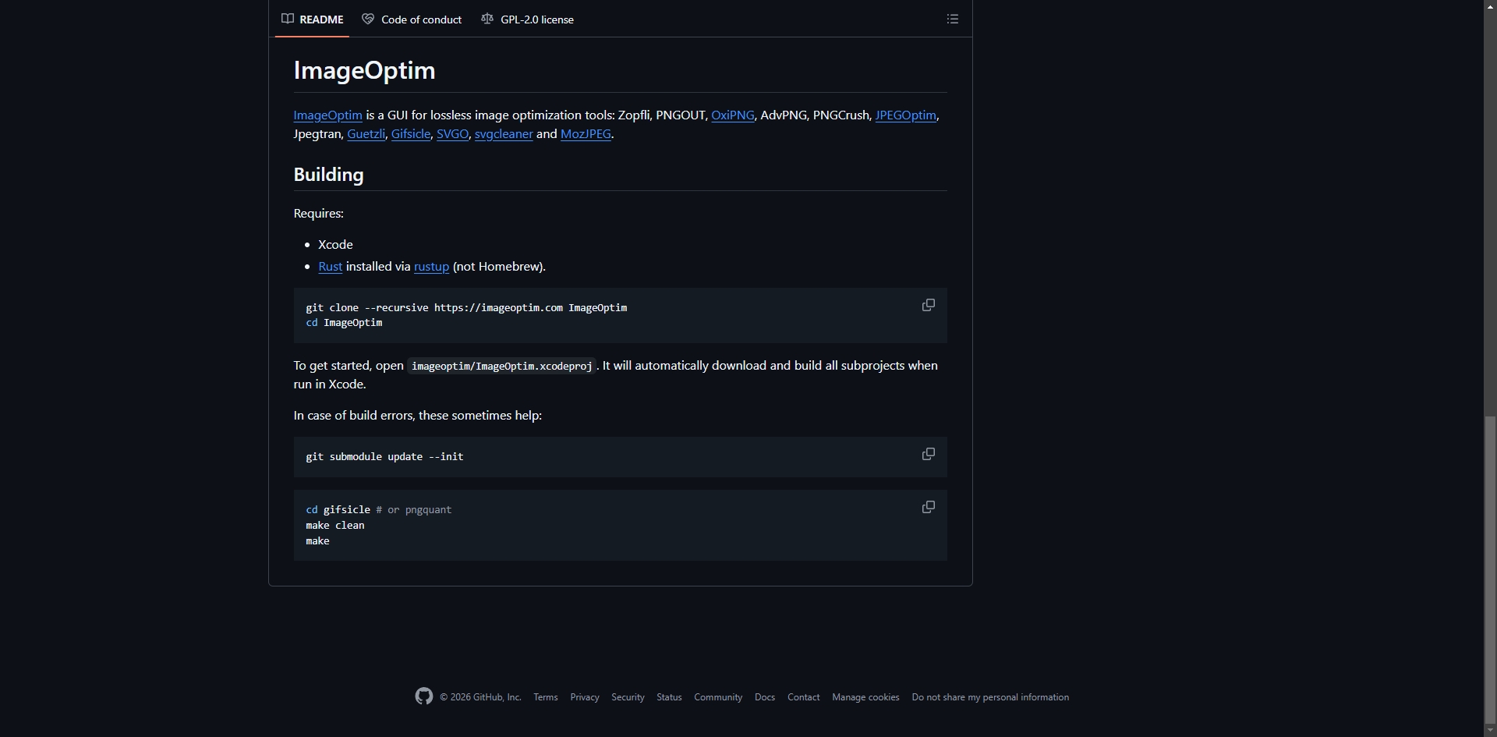Copy the git submodule update command
This screenshot has height=737, width=1497.
point(928,454)
